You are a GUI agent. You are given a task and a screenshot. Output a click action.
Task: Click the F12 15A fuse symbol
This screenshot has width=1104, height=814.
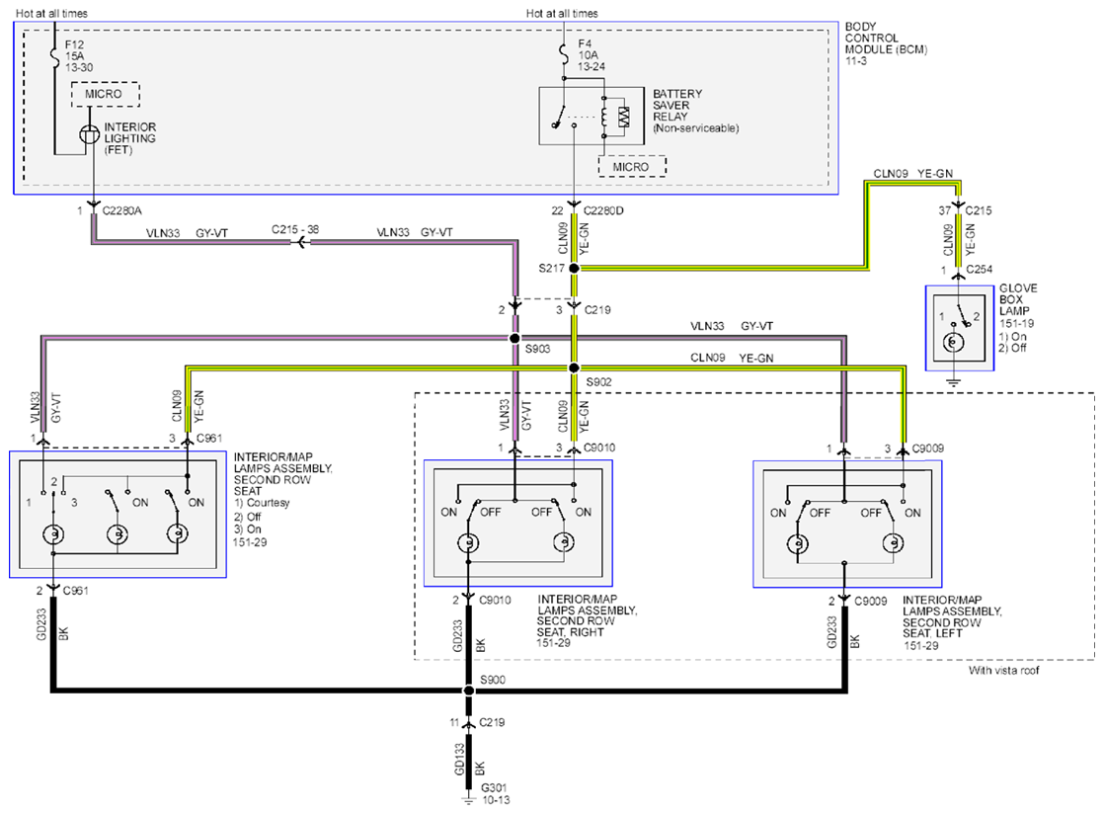coord(55,56)
